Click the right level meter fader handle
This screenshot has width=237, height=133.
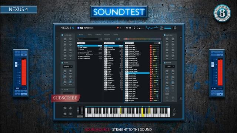click(213, 65)
